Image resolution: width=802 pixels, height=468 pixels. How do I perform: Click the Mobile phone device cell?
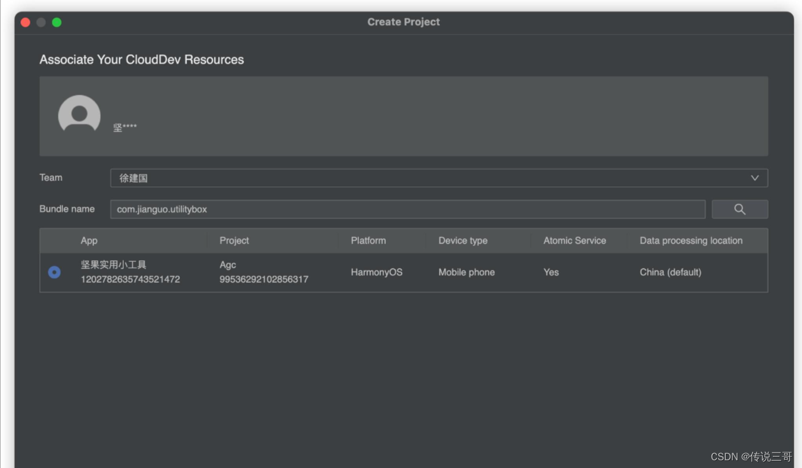coord(466,272)
